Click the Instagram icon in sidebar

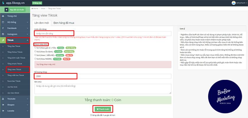[x=3, y=34]
